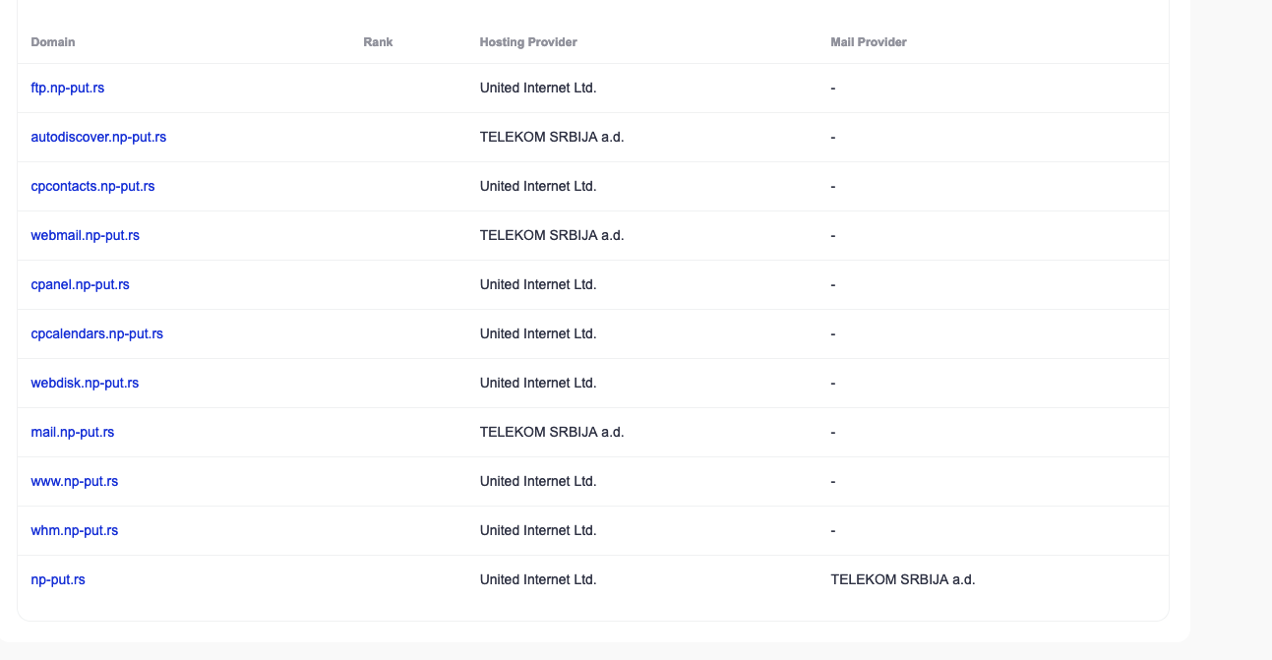Select the TELEKOM SRBIJA mail provider for np-put.rs
Screen dimensions: 1272x660
coord(903,579)
